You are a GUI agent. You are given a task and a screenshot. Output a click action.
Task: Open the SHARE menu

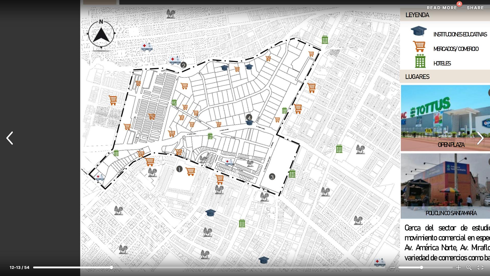(475, 8)
